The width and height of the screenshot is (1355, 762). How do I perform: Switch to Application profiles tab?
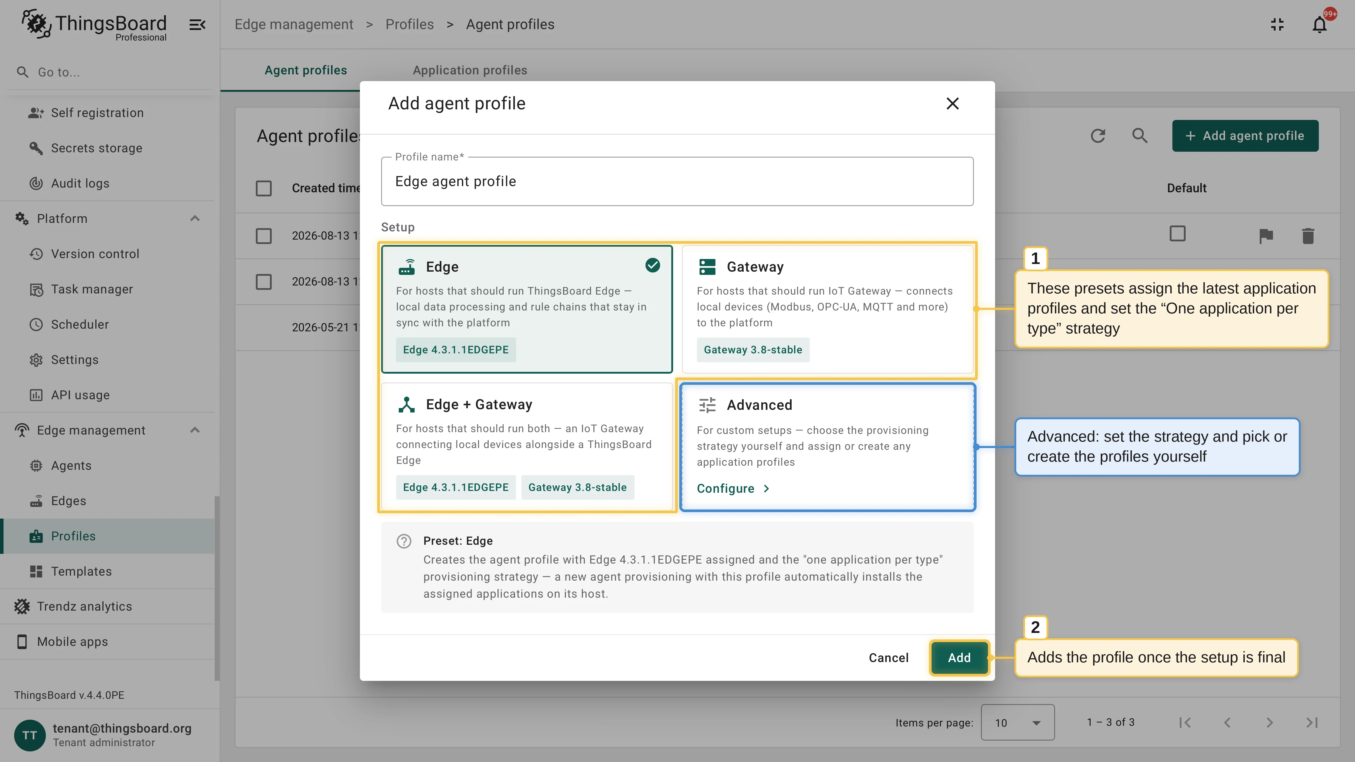[470, 70]
